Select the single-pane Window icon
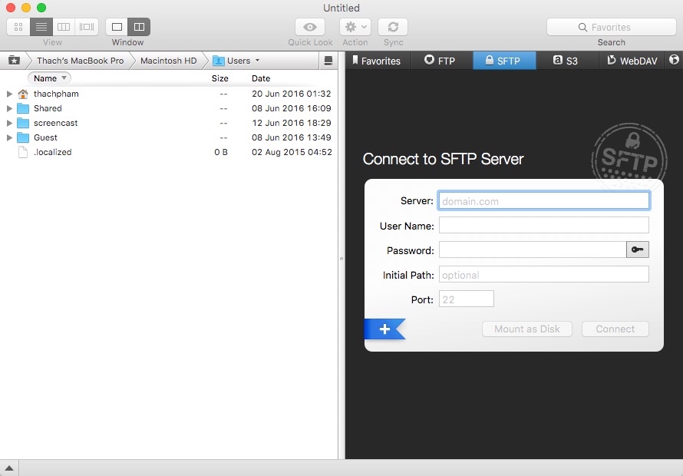This screenshot has width=683, height=476. pos(116,26)
